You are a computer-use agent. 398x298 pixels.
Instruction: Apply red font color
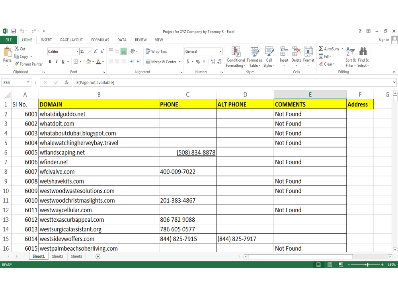click(x=98, y=62)
